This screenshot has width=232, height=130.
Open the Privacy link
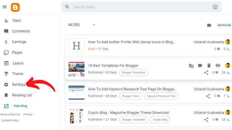(x=28, y=114)
